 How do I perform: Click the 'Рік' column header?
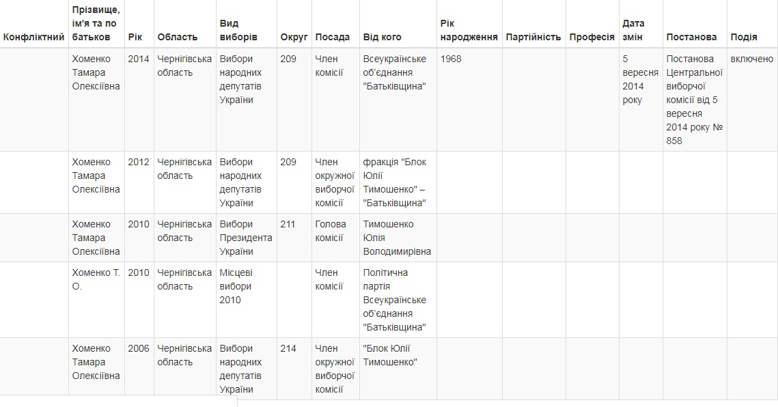click(x=135, y=38)
